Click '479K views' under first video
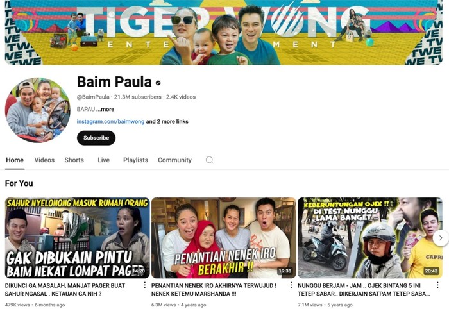Viewport: 449px width, 309px height. 17,305
